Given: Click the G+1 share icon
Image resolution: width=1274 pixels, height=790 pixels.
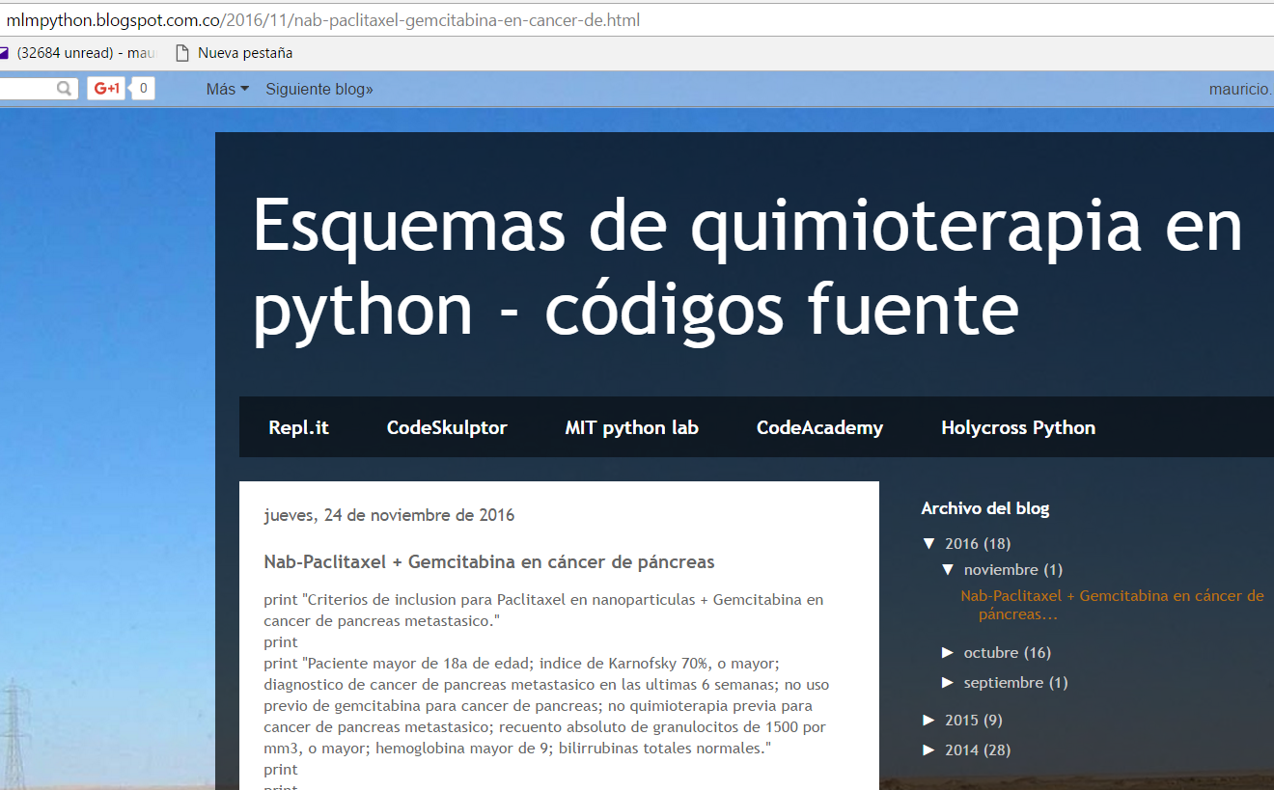Looking at the screenshot, I should click(x=105, y=88).
